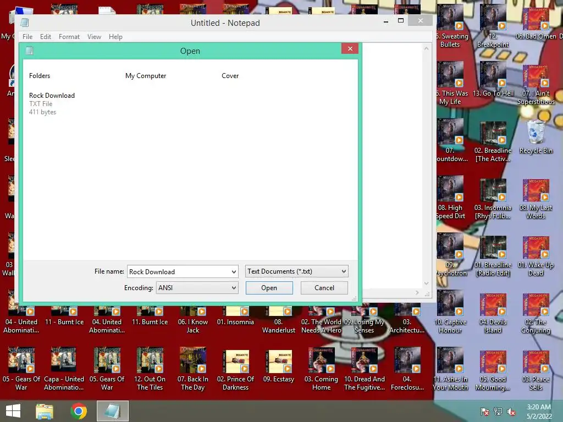563x422 pixels.
Task: Select the 01. Wake Up Dead file
Action: [x=536, y=256]
